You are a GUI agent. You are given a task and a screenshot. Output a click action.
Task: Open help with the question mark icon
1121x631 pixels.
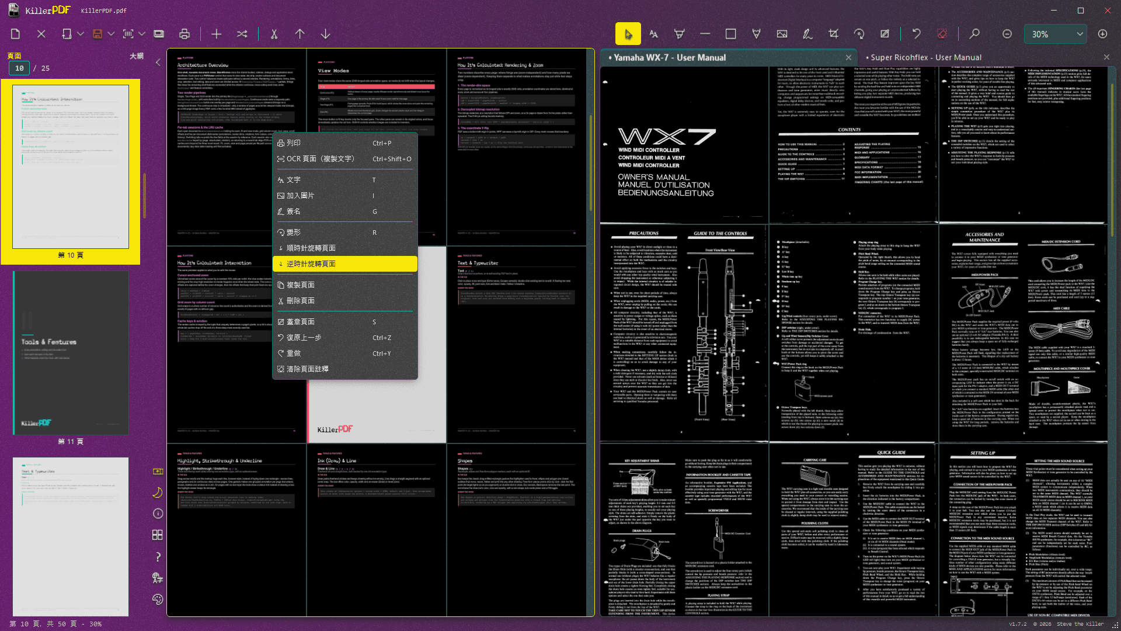coord(158,557)
